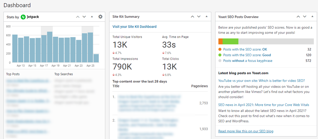Open Jetpack stats settings gear icon
318x139 pixels.
[x=100, y=17]
